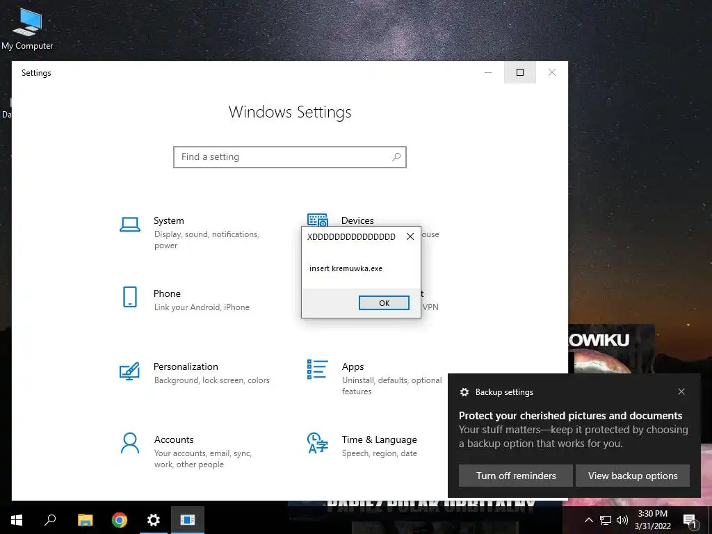Open the Phone category title
Screen dimensions: 712x534
click(167, 293)
